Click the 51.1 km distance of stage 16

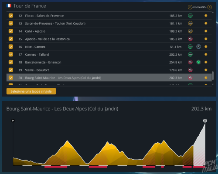point(176,47)
